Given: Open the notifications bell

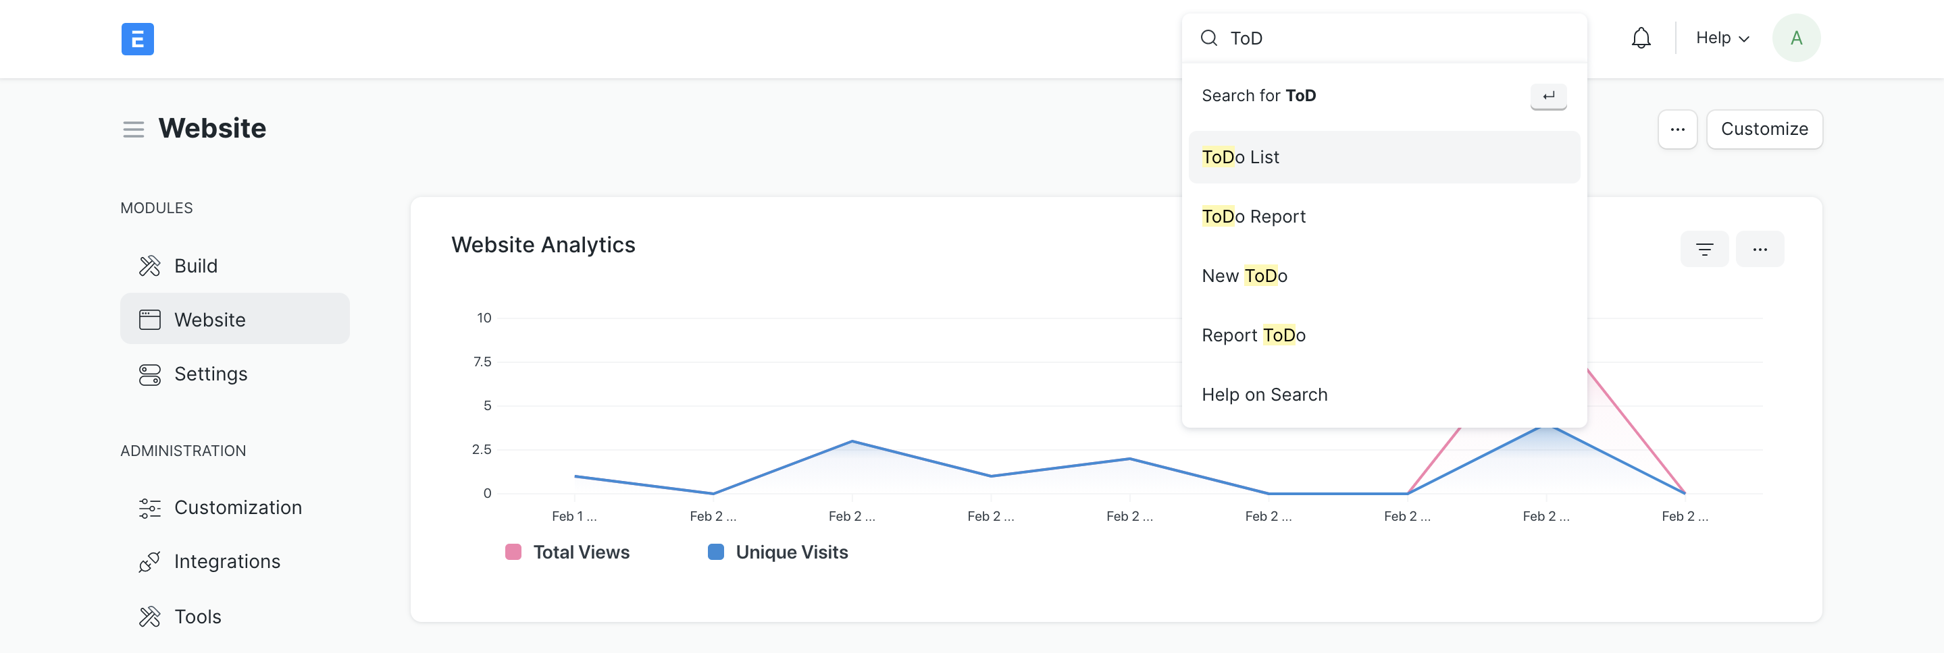Looking at the screenshot, I should [x=1641, y=38].
